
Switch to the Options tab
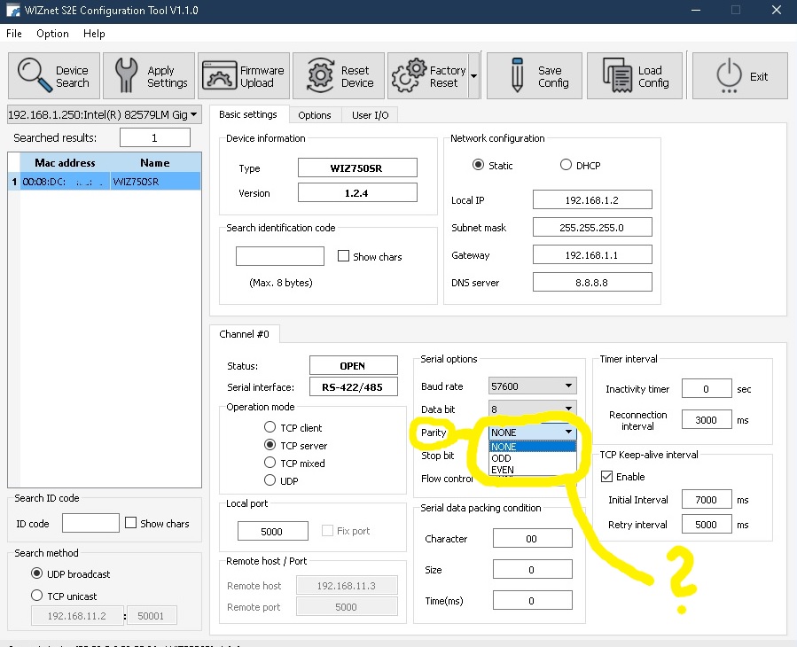coord(315,115)
